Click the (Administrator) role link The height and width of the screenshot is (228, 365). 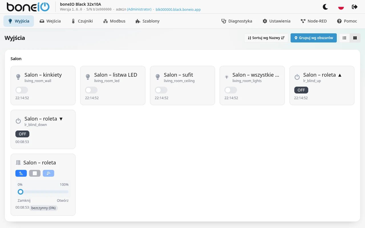(139, 9)
